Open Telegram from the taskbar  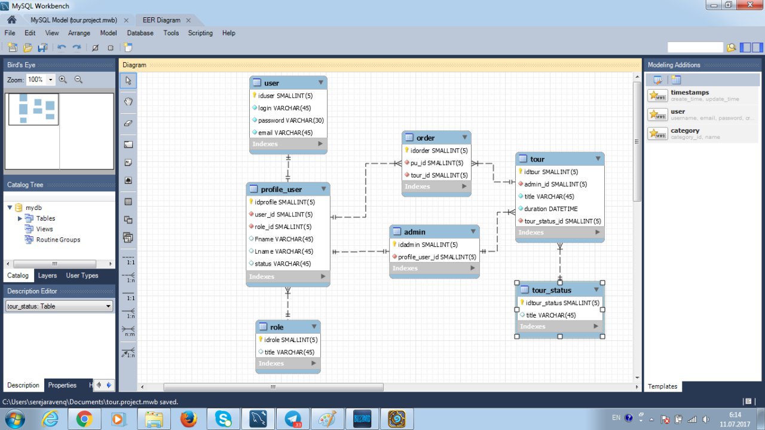[x=293, y=419]
